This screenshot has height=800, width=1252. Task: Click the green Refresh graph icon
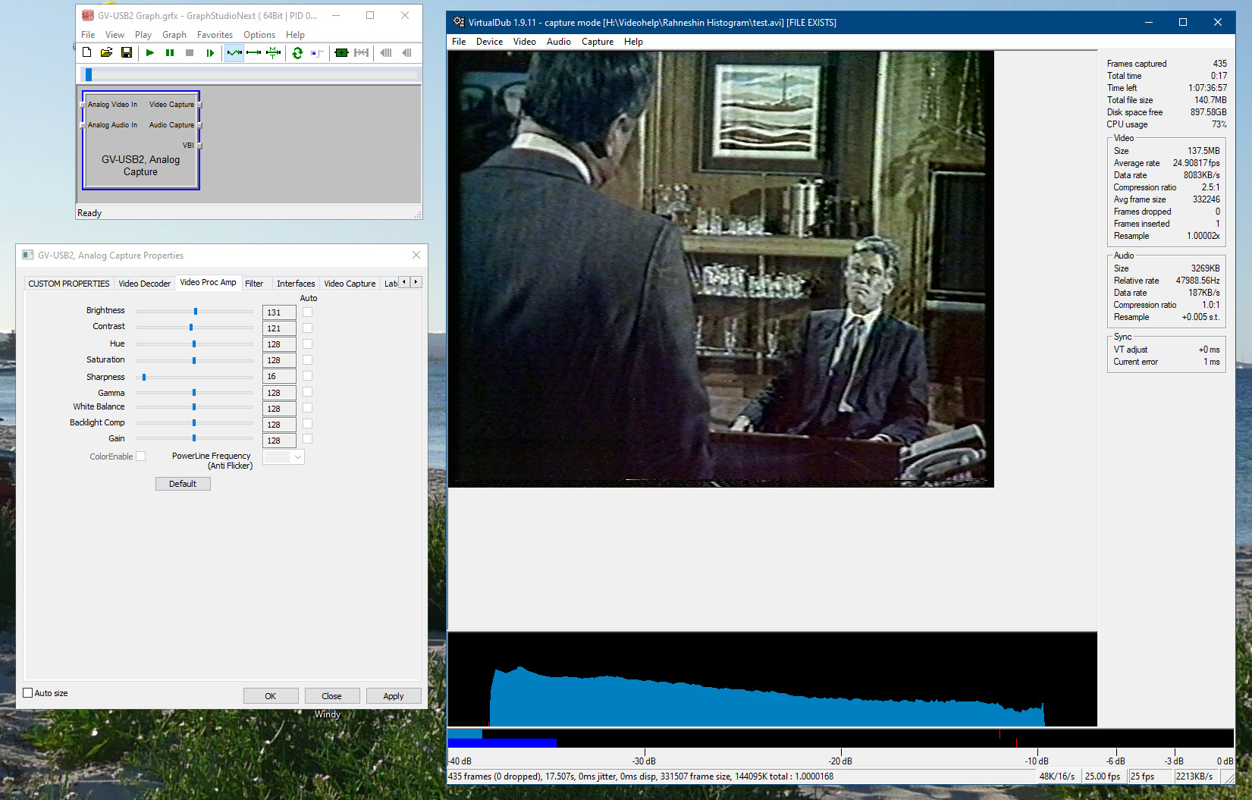pyautogui.click(x=297, y=52)
